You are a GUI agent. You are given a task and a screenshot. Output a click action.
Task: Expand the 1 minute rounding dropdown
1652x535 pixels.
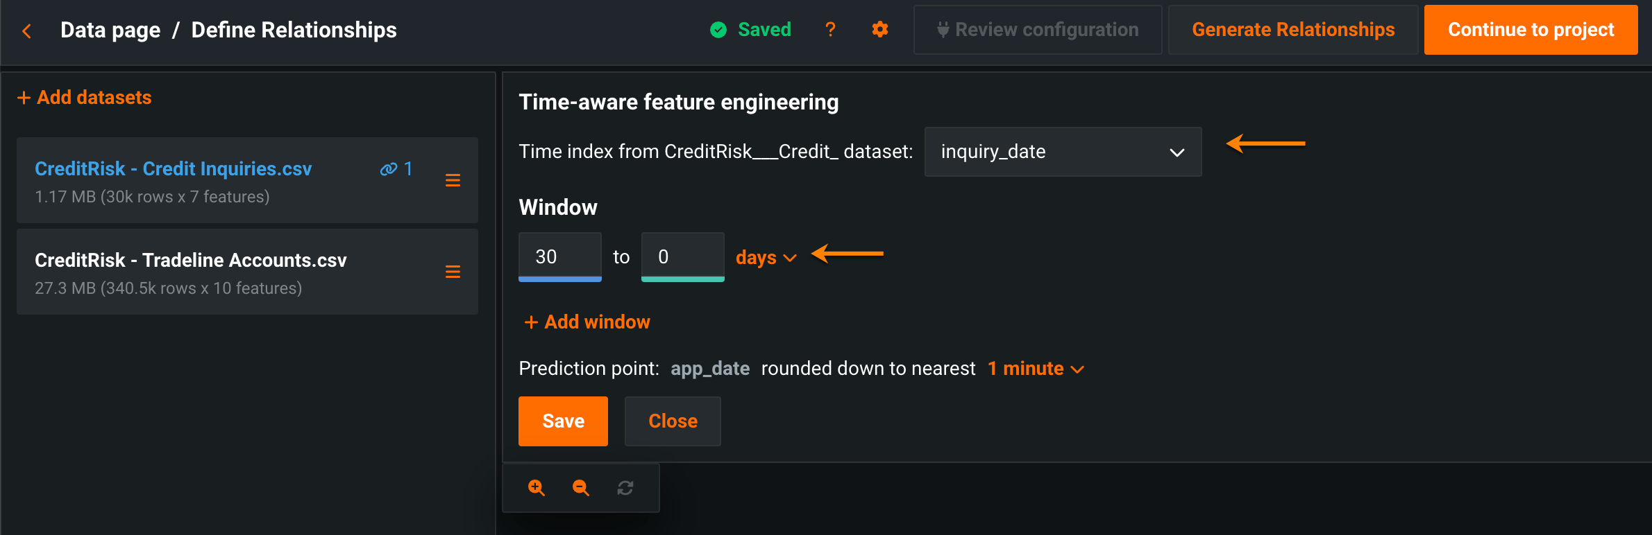[x=1036, y=369]
